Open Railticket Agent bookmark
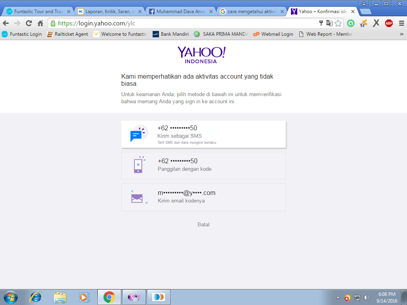 [68, 34]
